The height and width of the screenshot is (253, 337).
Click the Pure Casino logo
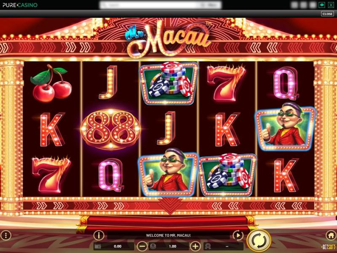20,5
